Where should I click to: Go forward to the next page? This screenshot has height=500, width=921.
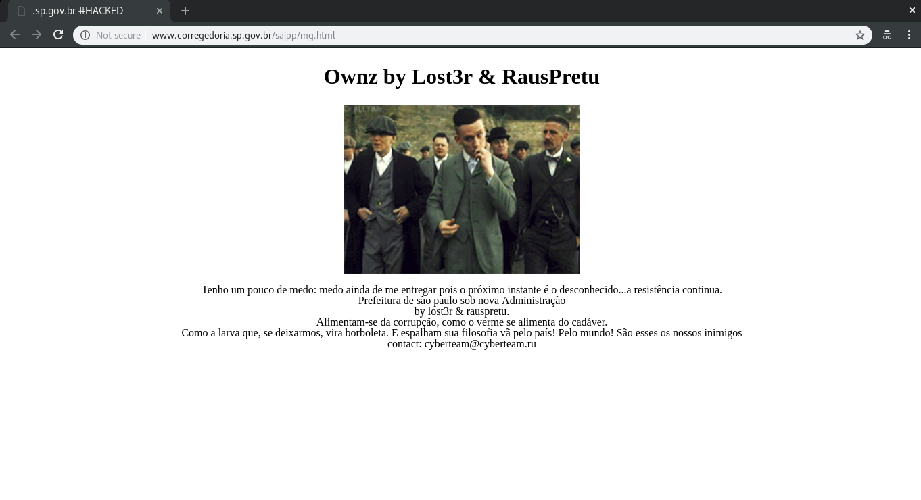37,35
